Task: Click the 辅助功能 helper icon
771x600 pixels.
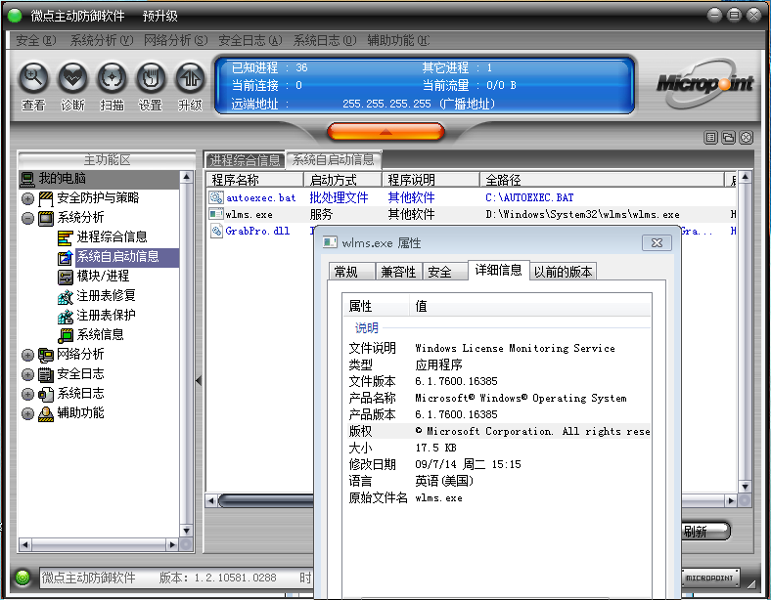Action: click(x=46, y=414)
